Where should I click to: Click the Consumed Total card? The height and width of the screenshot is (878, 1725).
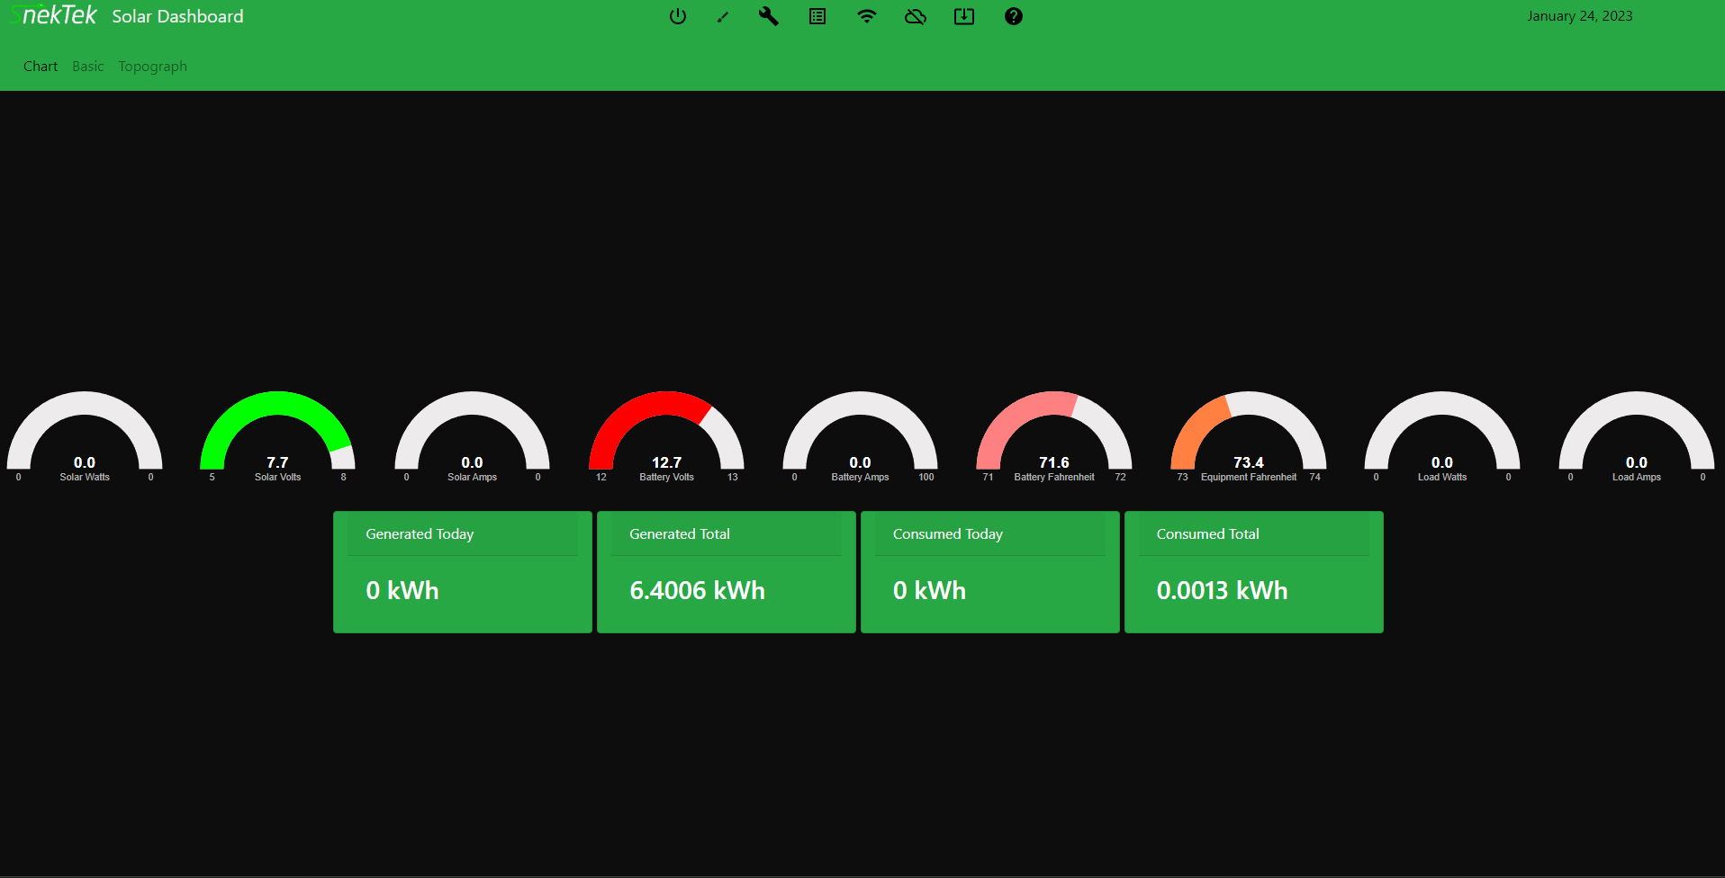pos(1253,572)
